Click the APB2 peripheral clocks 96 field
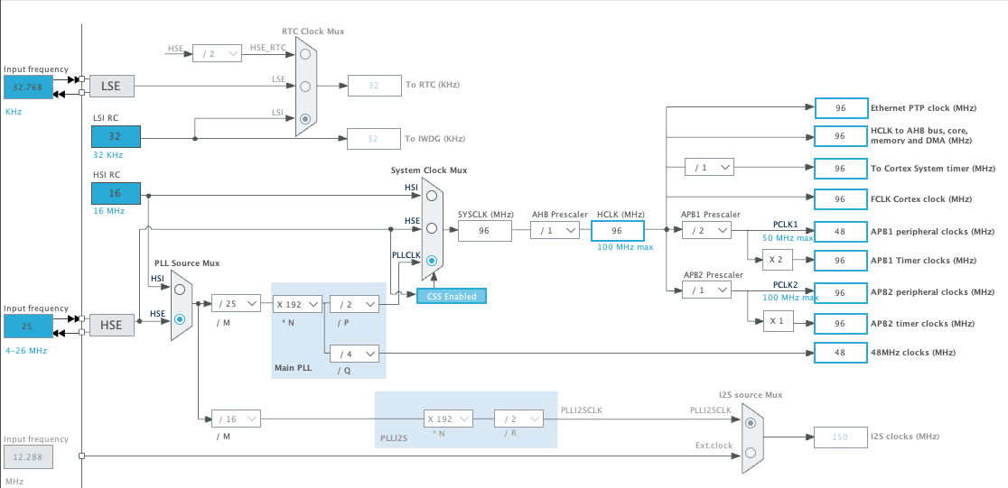Screen dimensions: 1008x488 840,292
